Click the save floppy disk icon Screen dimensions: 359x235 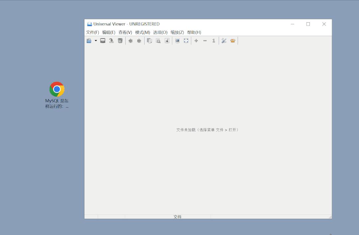tap(103, 41)
